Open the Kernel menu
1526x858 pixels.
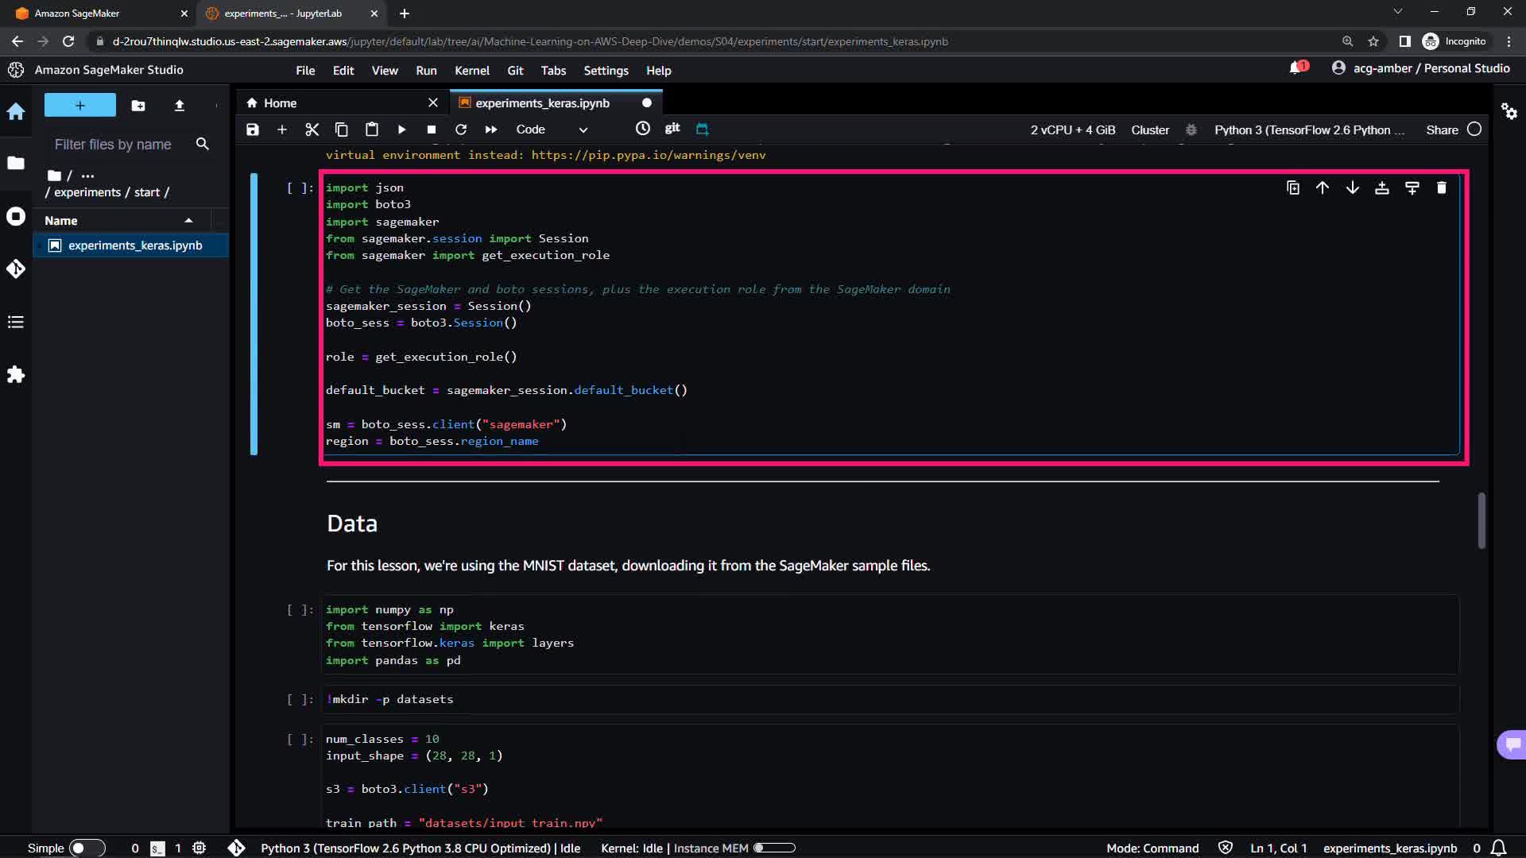tap(471, 71)
